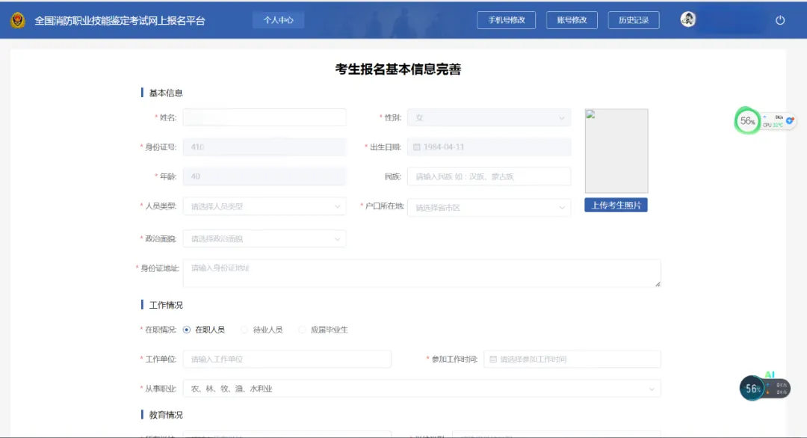Viewport: 807px width, 438px height.
Task: Click the 上传考生照片 upload button
Action: 615,203
